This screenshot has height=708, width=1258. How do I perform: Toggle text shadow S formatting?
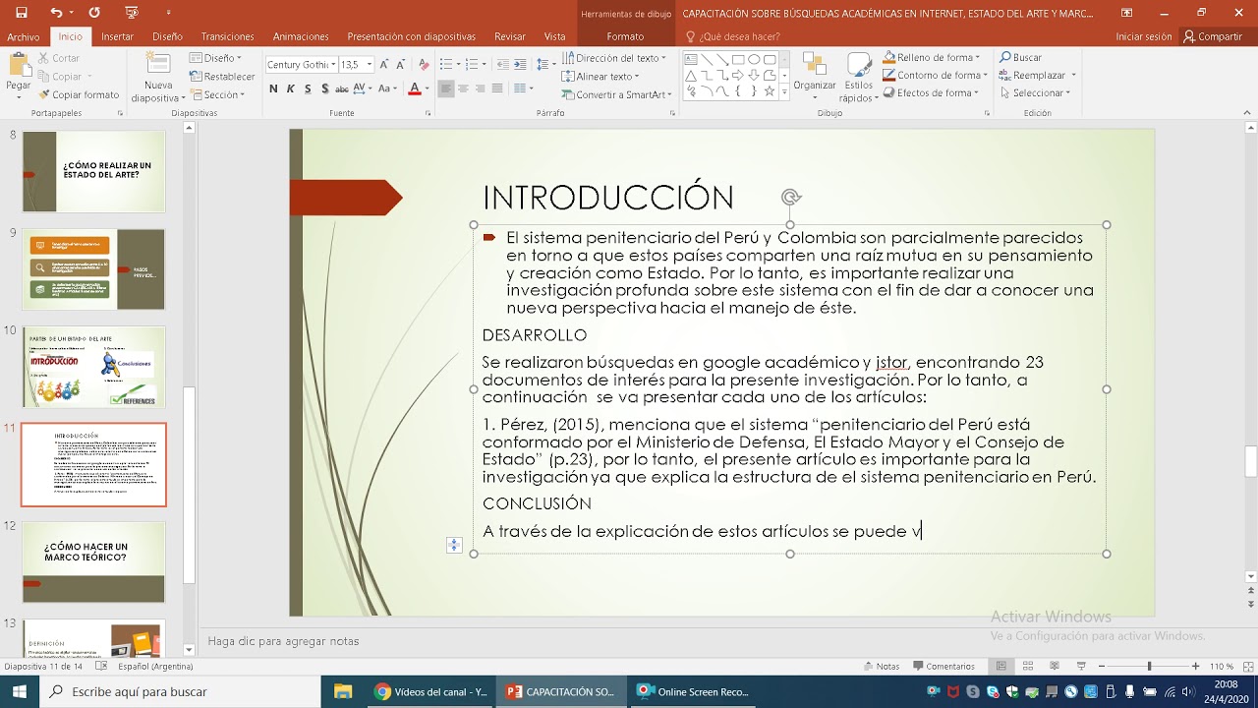point(325,88)
